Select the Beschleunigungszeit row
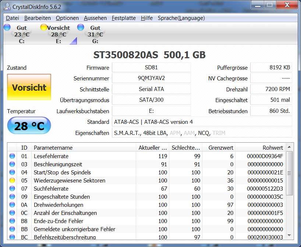The image size is (301, 247). coord(146,164)
